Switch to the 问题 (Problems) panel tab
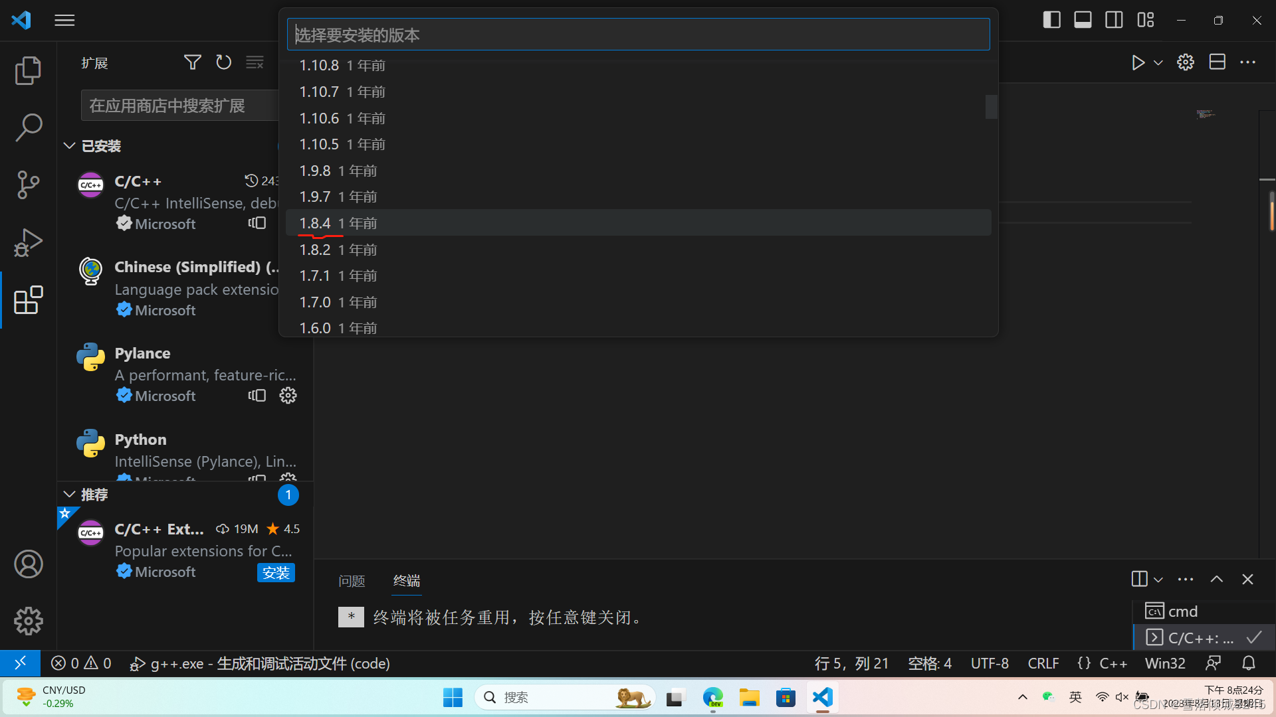1276x717 pixels. pos(352,581)
